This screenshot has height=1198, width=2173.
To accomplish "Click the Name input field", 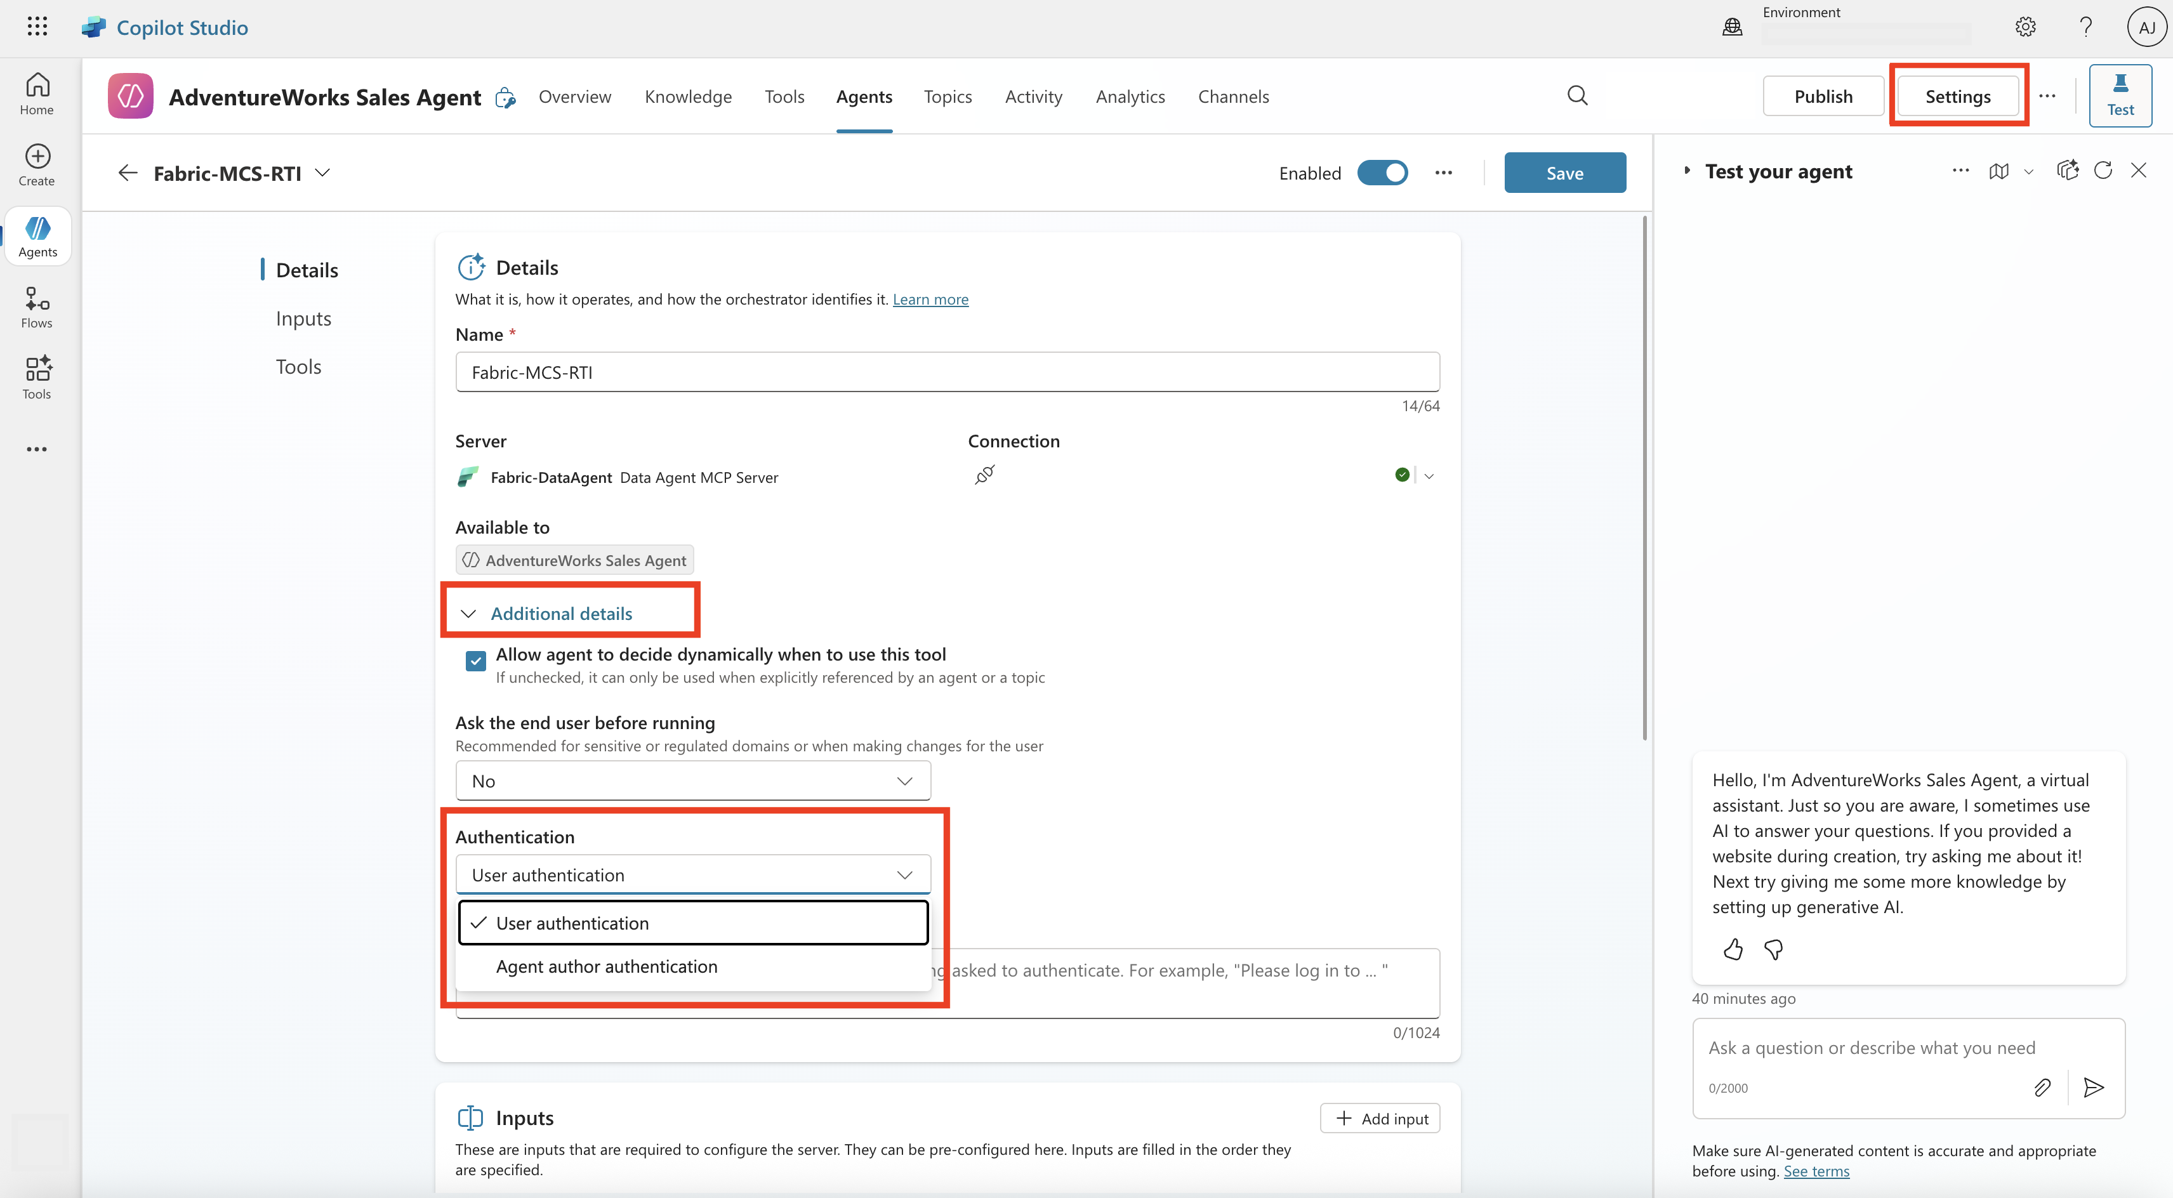I will 946,372.
